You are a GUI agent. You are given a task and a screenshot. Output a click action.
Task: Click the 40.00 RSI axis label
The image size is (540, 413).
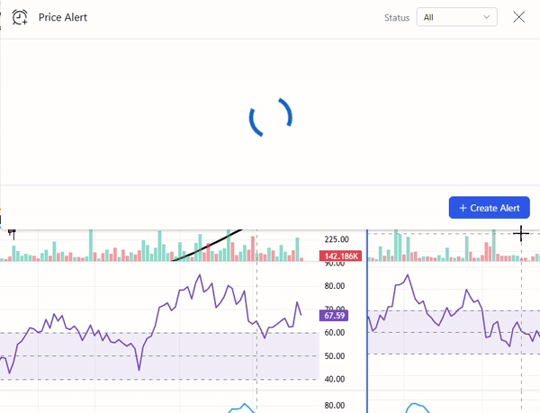335,379
